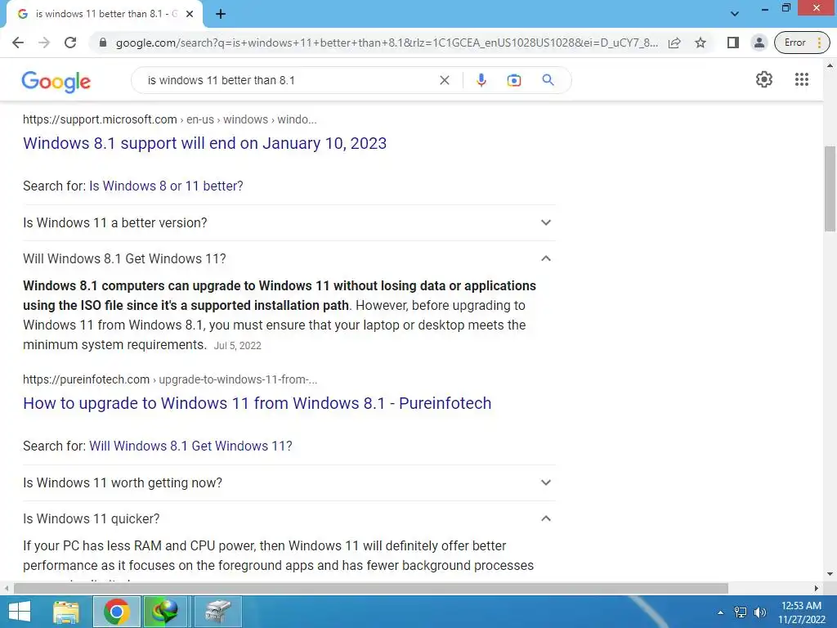Click support.microsoft.com breadcrumb URL
This screenshot has height=628, width=837.
[170, 119]
